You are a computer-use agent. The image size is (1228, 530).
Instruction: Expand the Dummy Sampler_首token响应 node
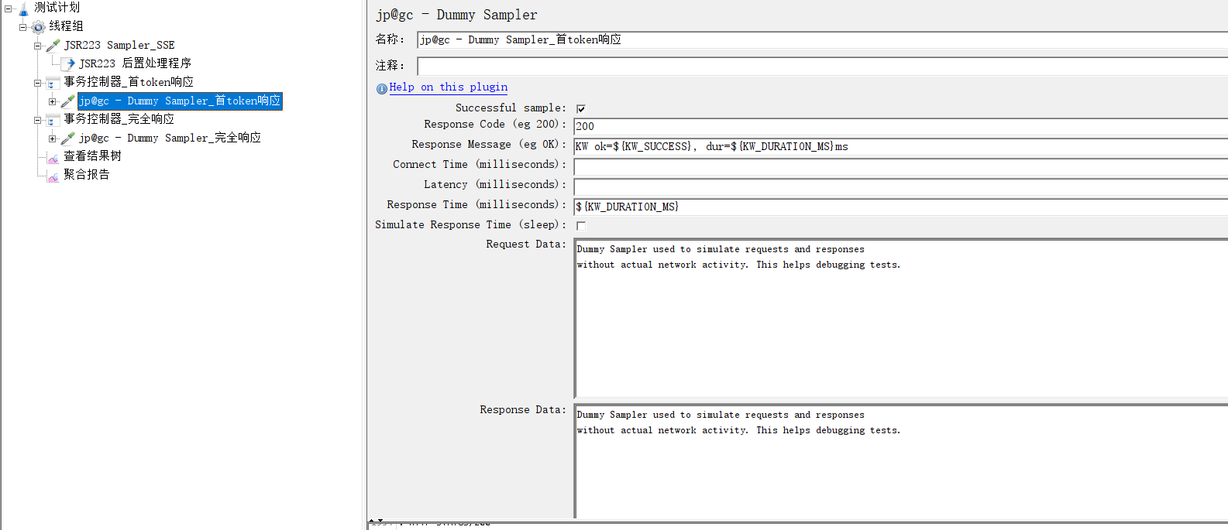(x=52, y=101)
